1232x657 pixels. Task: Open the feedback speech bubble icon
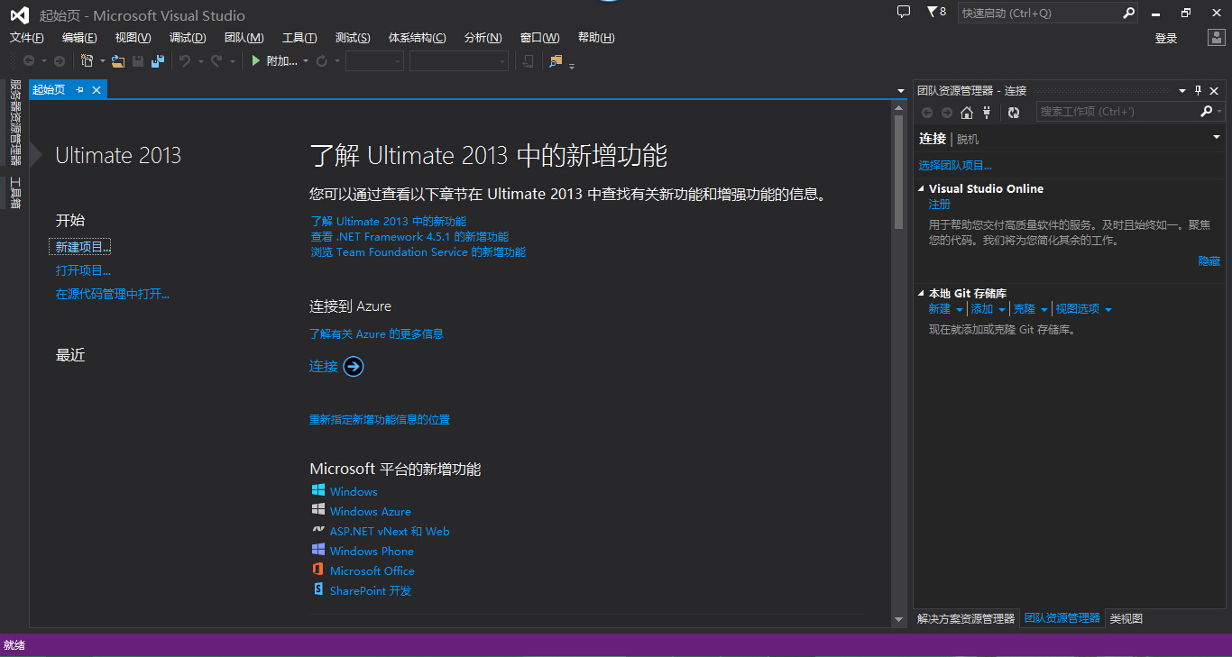point(904,13)
